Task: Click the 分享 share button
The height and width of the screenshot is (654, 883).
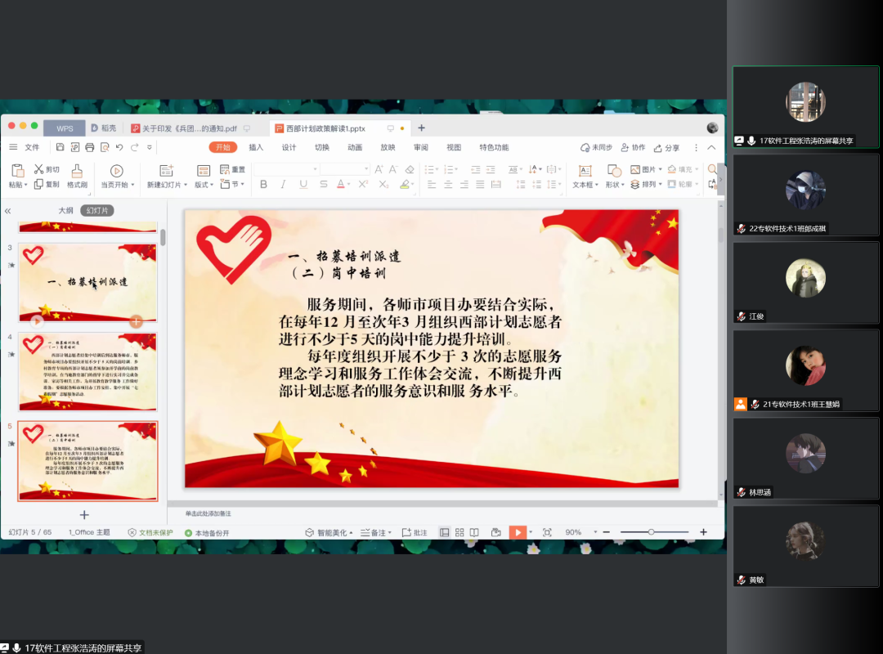Action: (666, 148)
